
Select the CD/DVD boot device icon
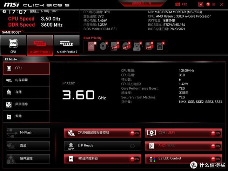coord(103,46)
